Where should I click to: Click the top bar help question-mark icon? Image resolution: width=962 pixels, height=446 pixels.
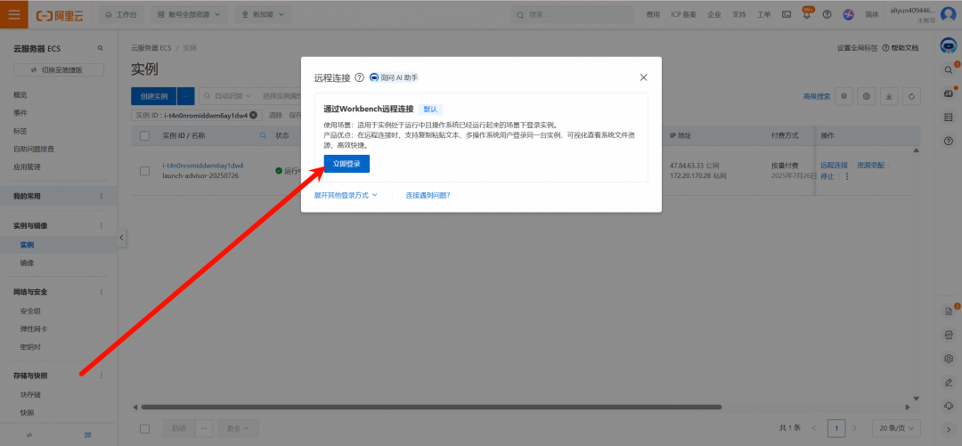827,14
